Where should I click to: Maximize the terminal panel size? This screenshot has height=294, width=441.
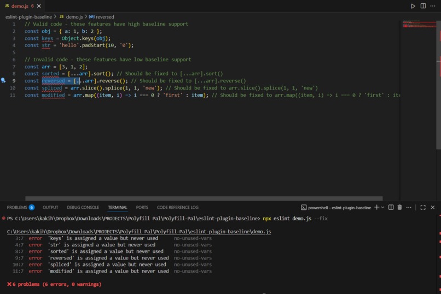coord(423,207)
